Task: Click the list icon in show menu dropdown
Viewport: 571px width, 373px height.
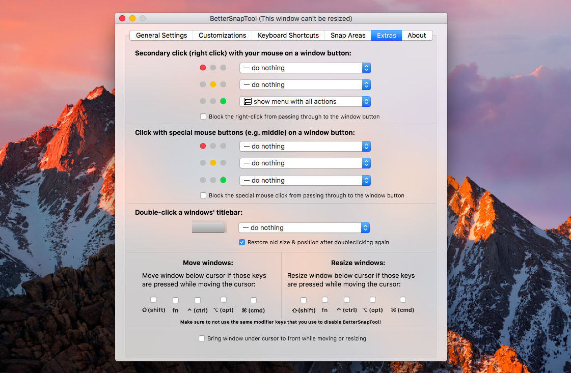Action: pos(248,101)
